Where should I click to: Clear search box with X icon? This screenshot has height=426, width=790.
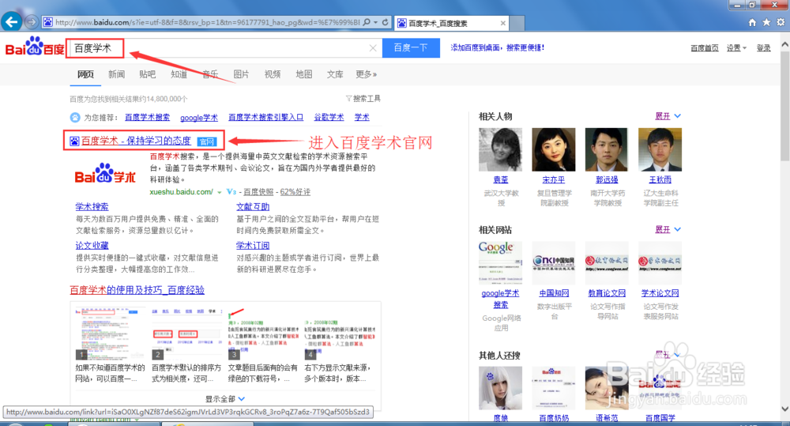pos(373,48)
